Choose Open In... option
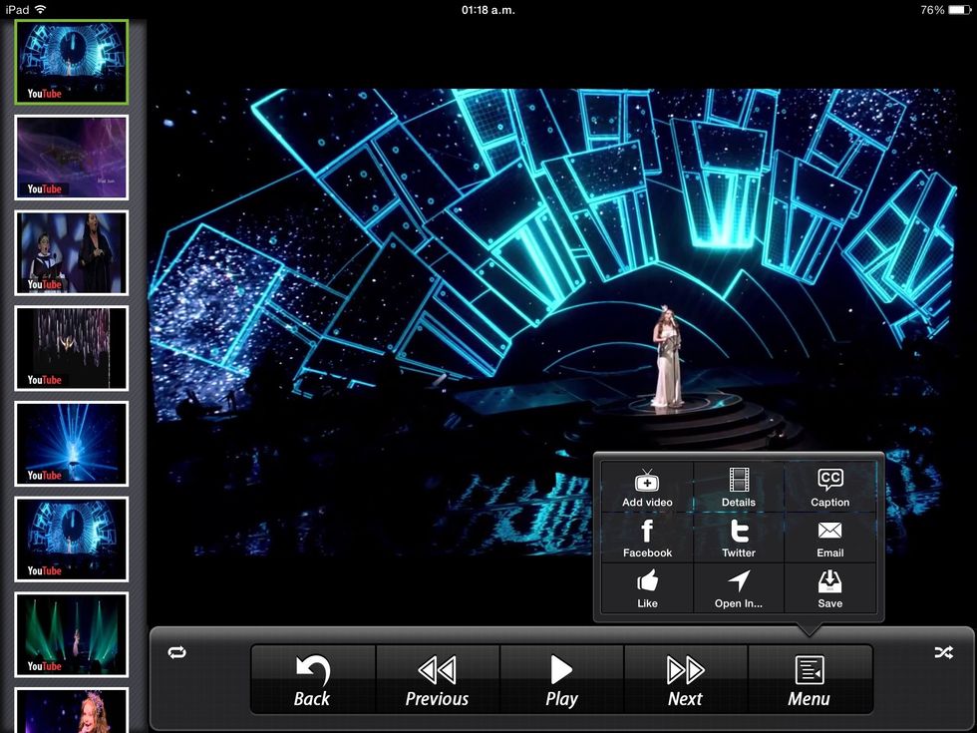Image resolution: width=977 pixels, height=733 pixels. [x=738, y=588]
